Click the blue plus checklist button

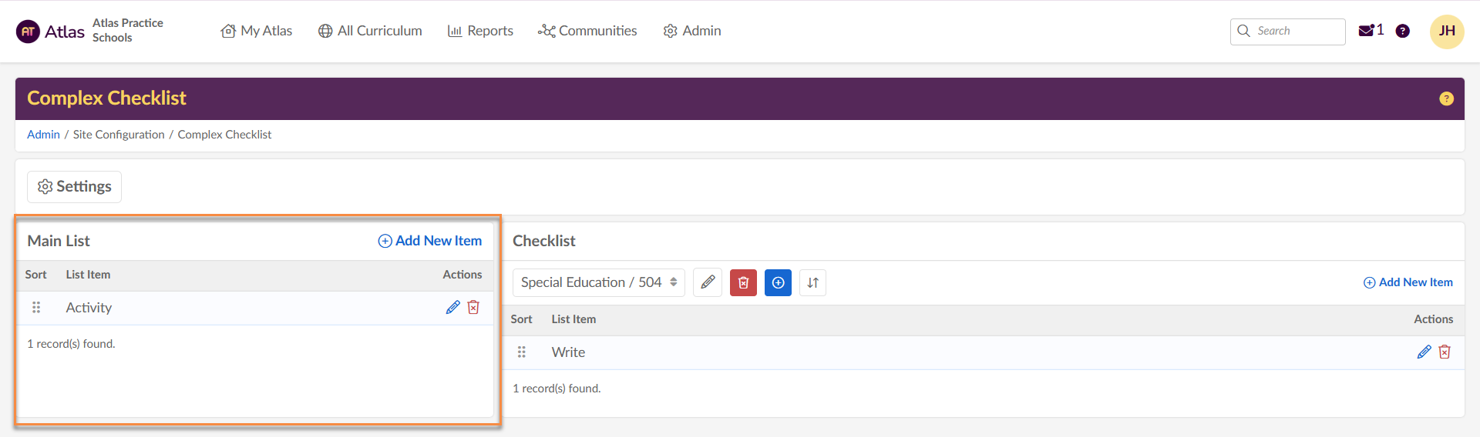click(x=778, y=283)
